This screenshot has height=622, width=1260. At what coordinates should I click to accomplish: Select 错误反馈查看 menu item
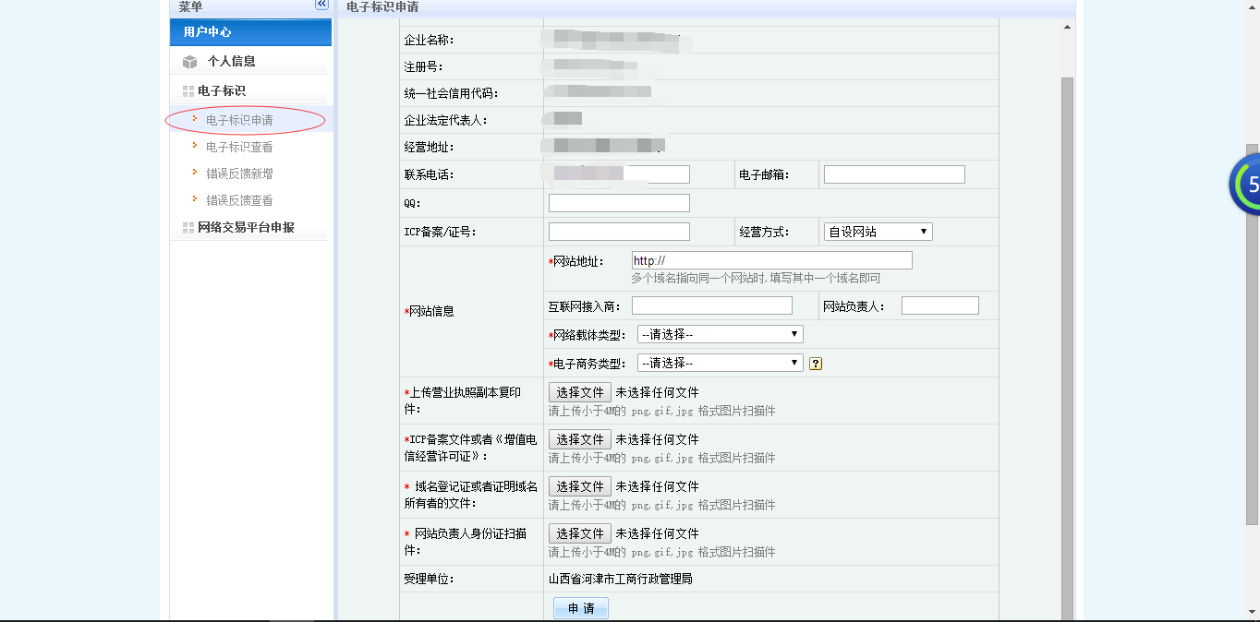(239, 200)
